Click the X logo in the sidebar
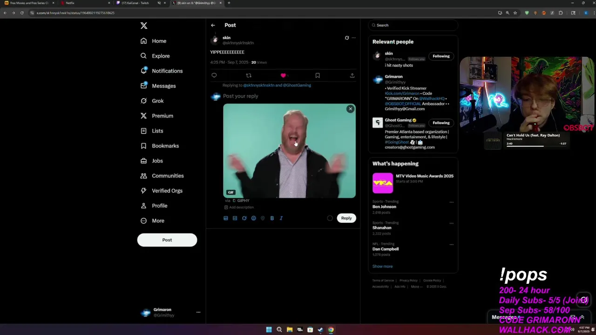This screenshot has width=596, height=335. click(144, 26)
